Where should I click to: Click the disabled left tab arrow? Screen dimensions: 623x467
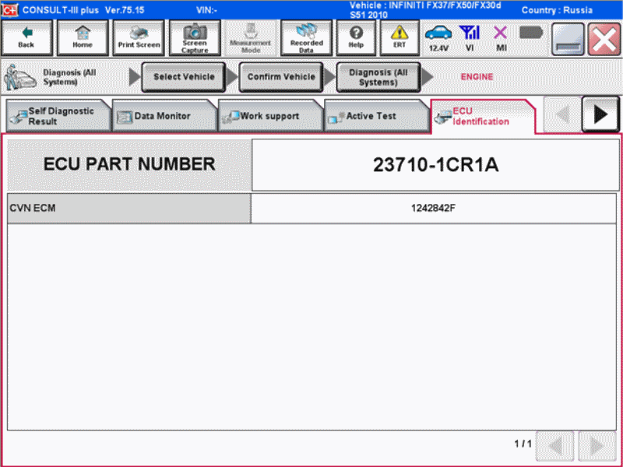tap(561, 114)
